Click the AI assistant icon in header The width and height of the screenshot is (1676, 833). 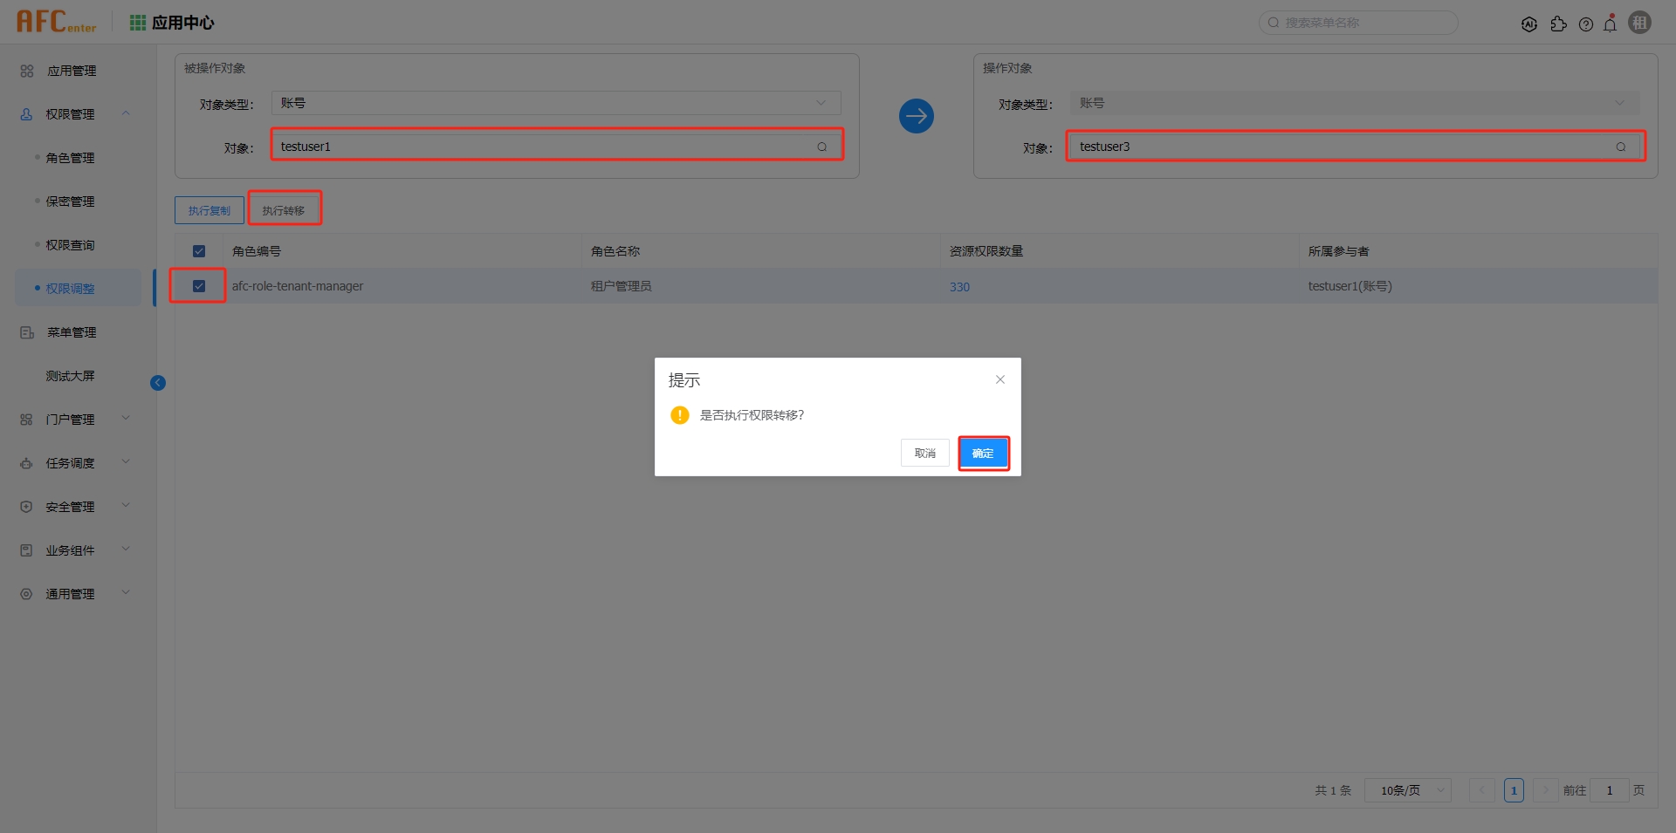pyautogui.click(x=1528, y=24)
